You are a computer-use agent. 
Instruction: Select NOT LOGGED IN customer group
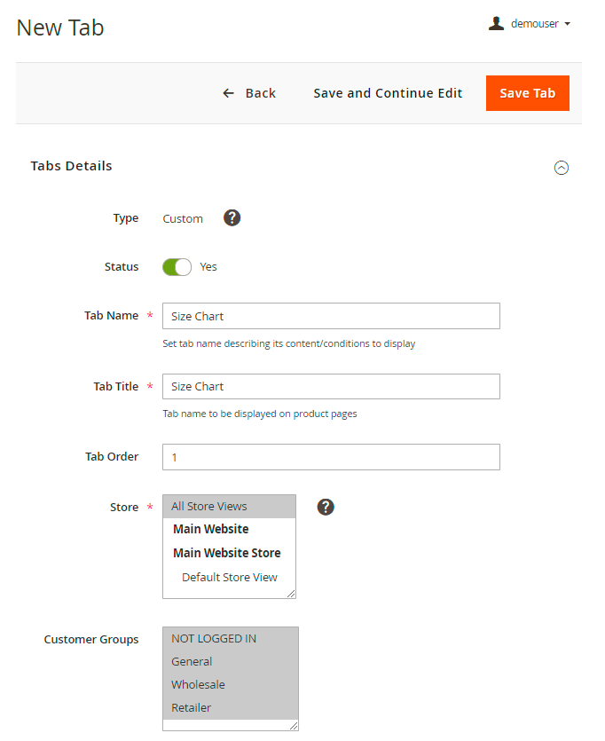[x=215, y=638]
